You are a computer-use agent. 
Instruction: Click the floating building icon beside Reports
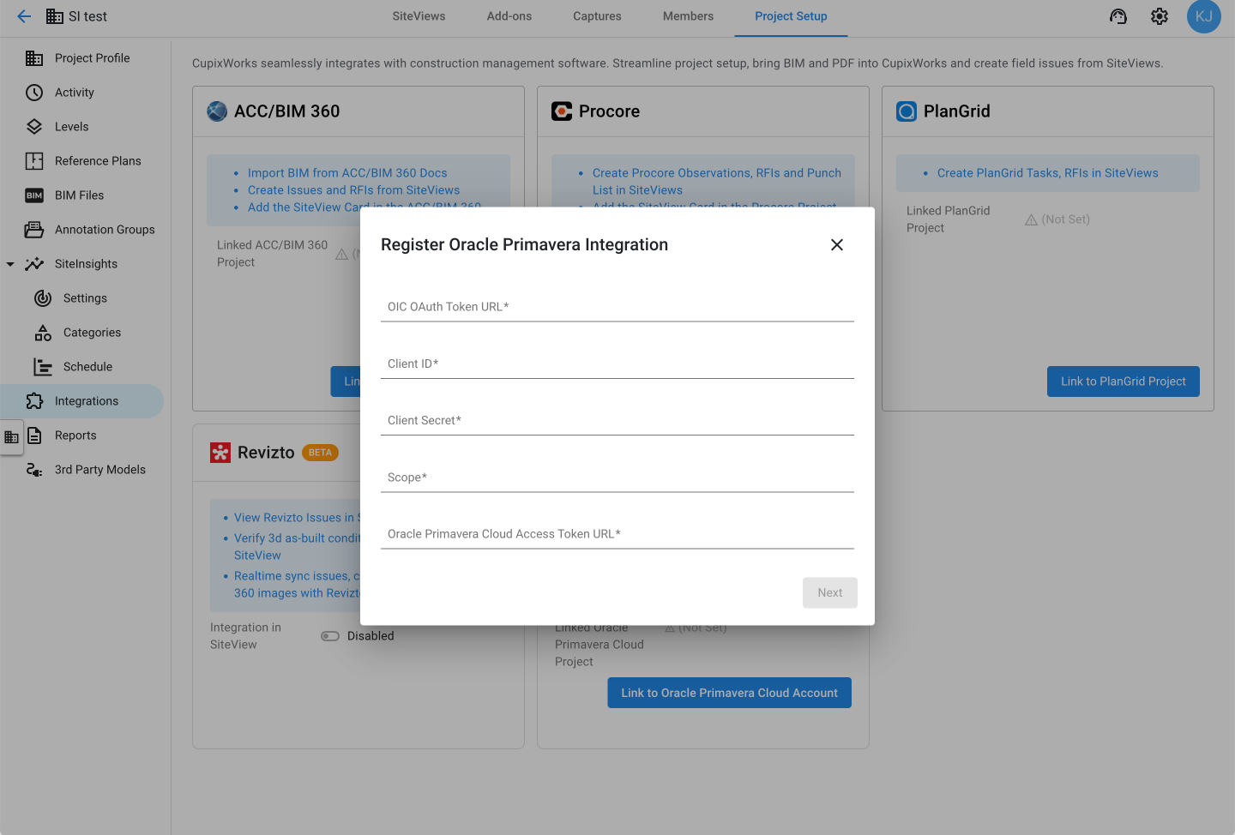[x=11, y=437]
